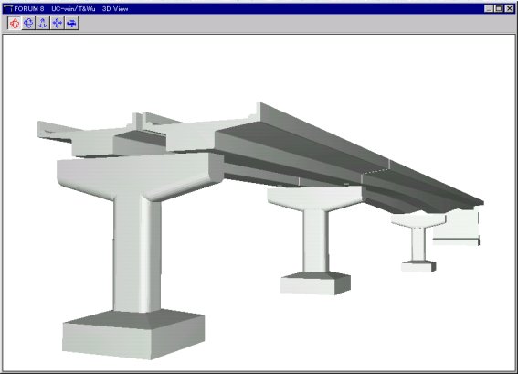Select the four-way arrow pan tool
518x374 pixels.
[x=58, y=23]
